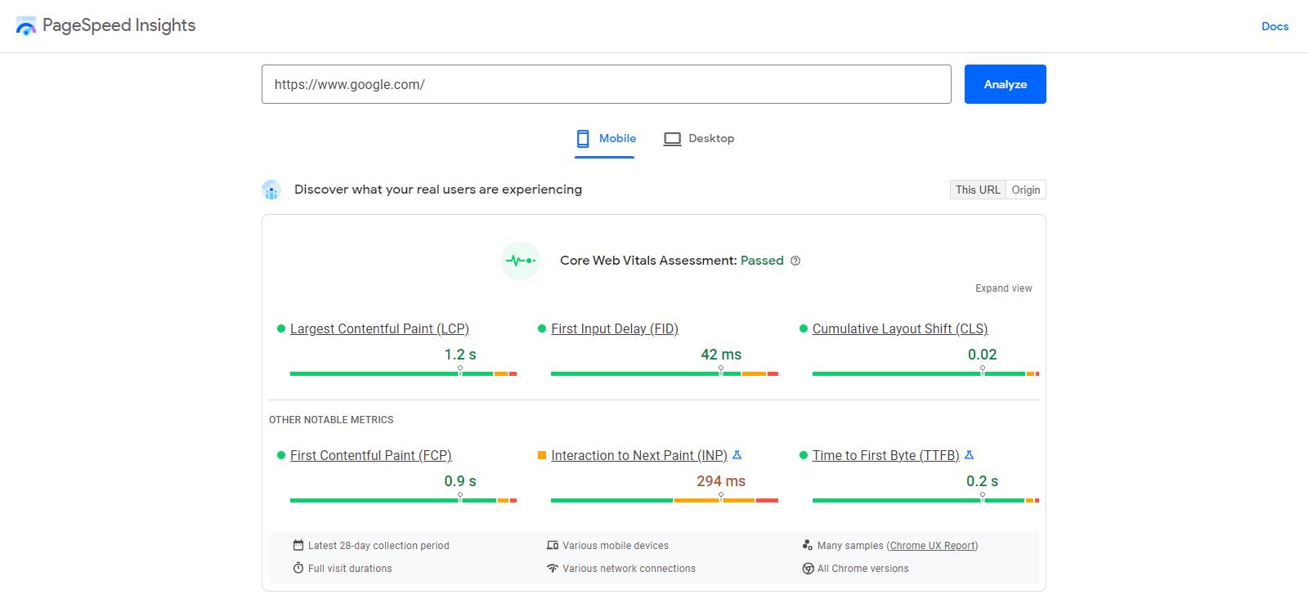Click Latest 28-day collection period text
1308x612 pixels.
pos(379,546)
